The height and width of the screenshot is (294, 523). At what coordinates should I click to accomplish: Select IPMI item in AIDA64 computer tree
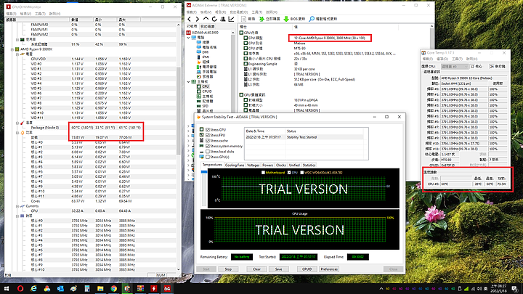tap(206, 57)
